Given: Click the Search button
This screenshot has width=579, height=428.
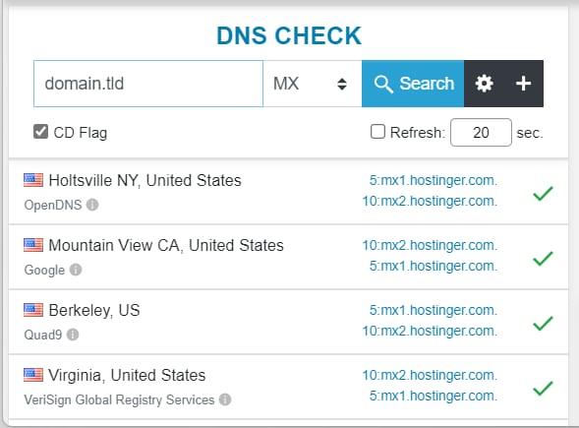Looking at the screenshot, I should (413, 84).
